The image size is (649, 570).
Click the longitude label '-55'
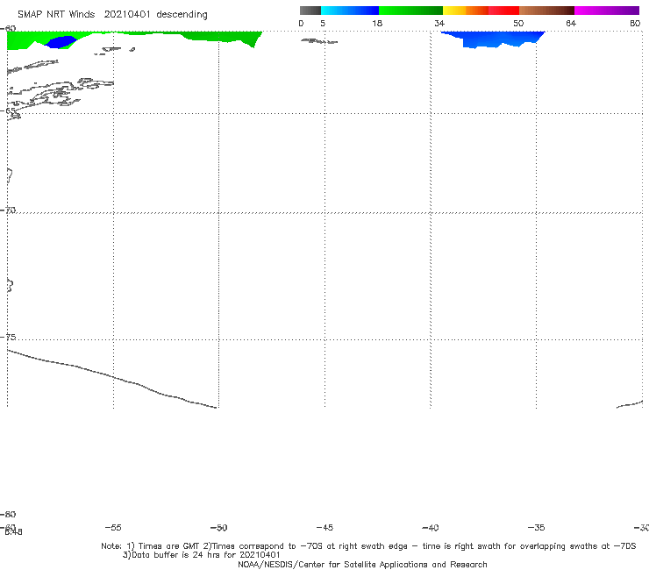(113, 528)
